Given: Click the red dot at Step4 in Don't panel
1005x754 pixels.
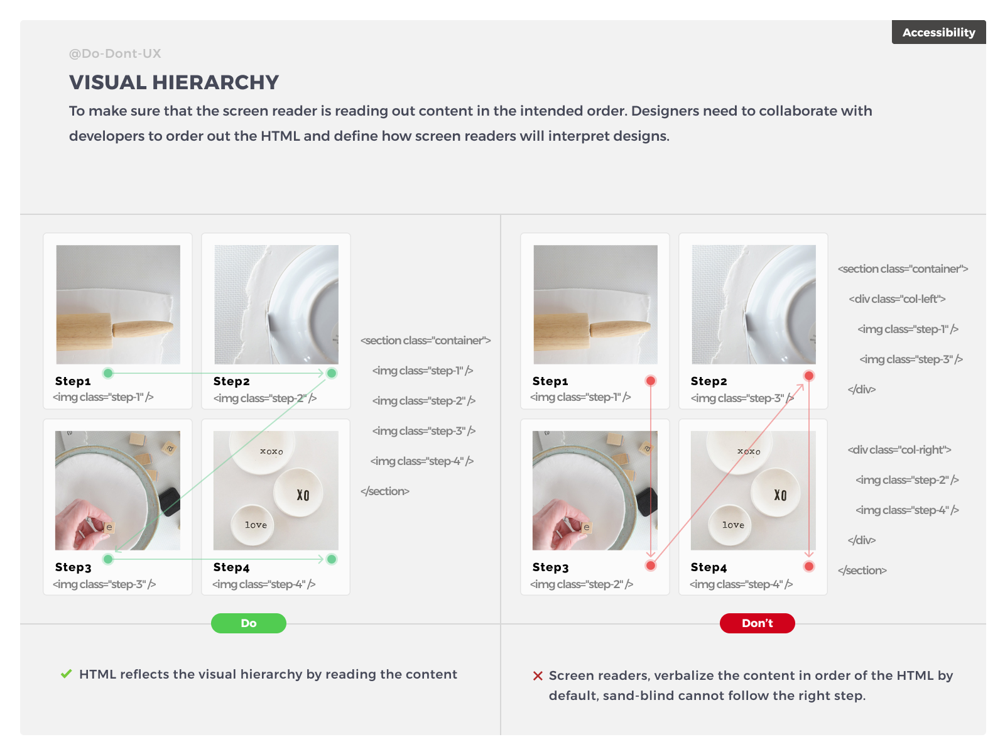Looking at the screenshot, I should [809, 566].
